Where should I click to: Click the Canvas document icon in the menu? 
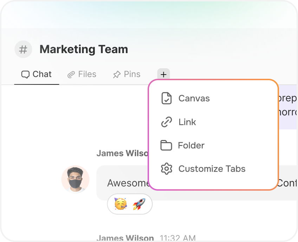click(x=166, y=98)
